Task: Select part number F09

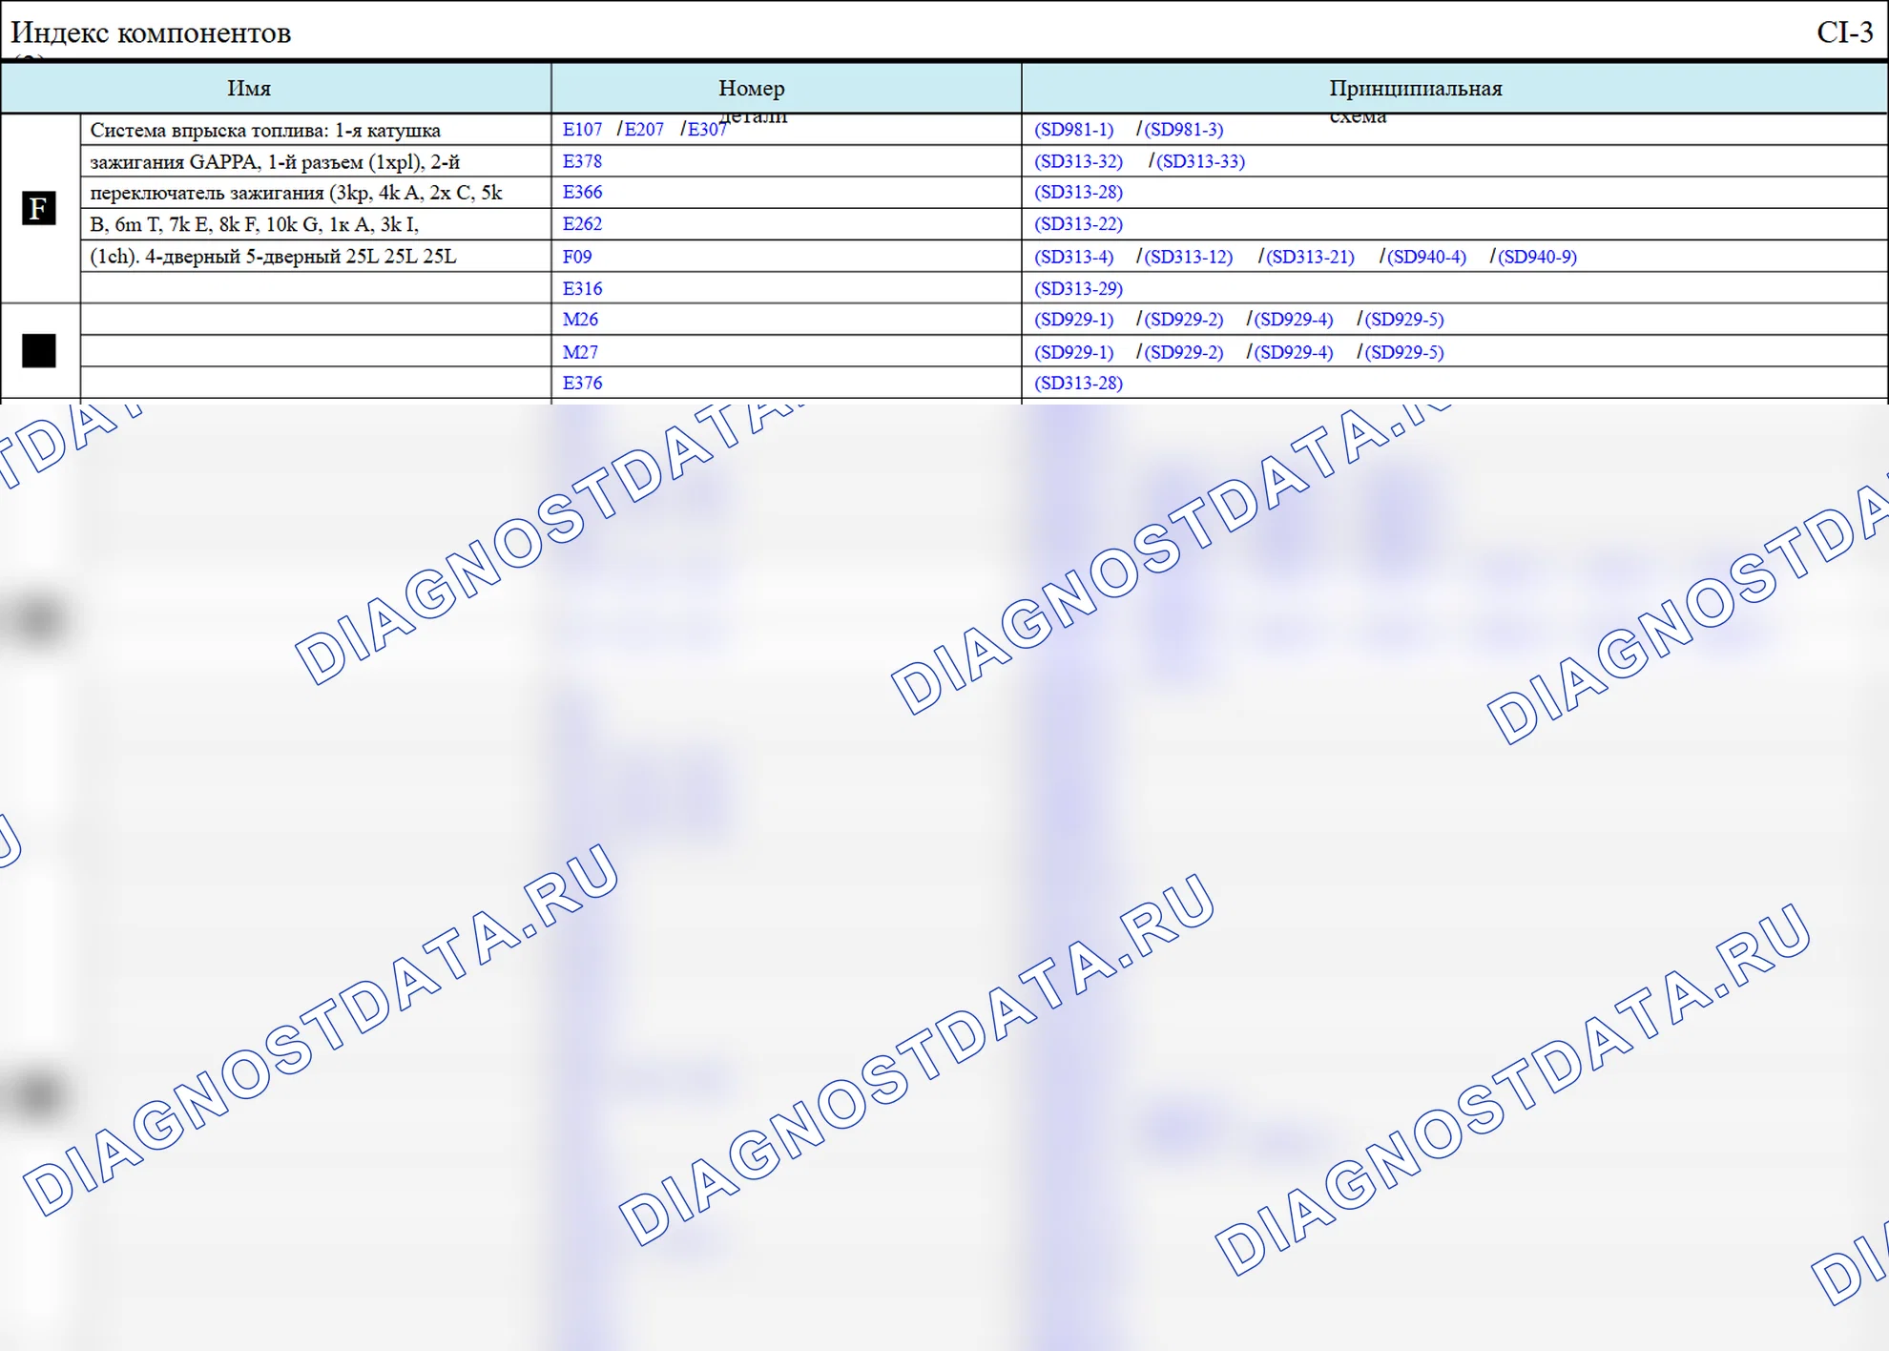Action: pyautogui.click(x=577, y=257)
